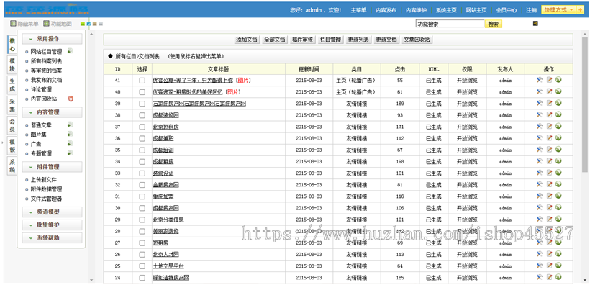Click the 文章回收站 button

[417, 40]
